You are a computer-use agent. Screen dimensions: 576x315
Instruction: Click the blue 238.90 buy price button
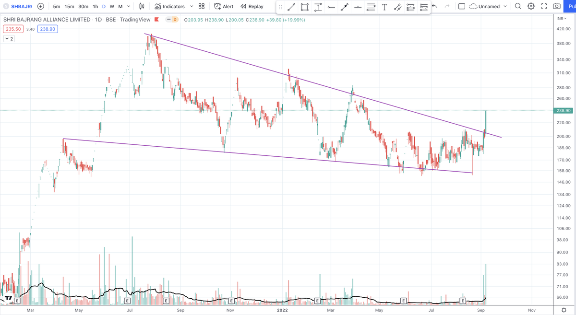(x=48, y=29)
